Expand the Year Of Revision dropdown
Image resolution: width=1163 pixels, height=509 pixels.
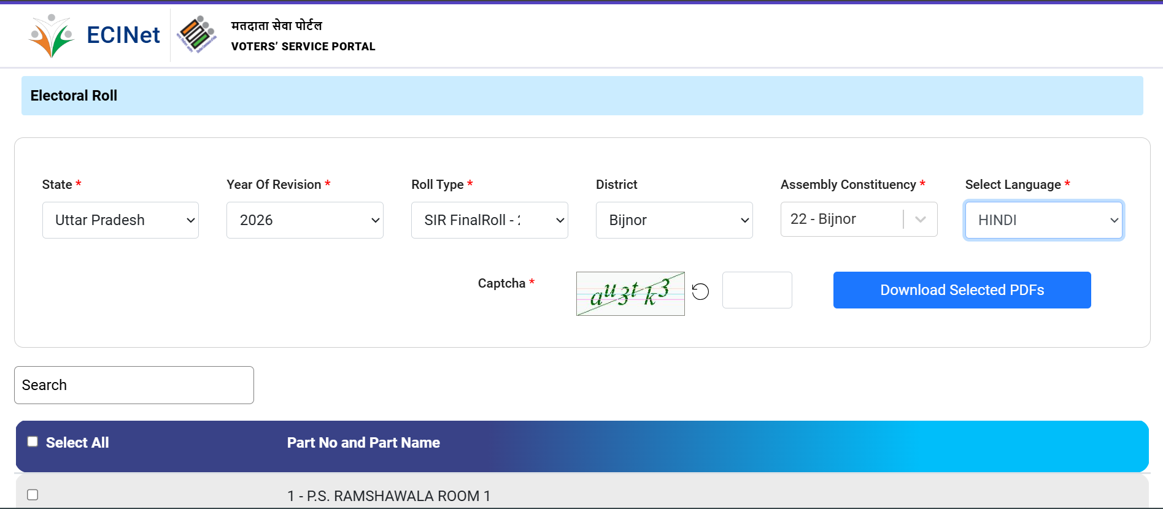coord(304,220)
